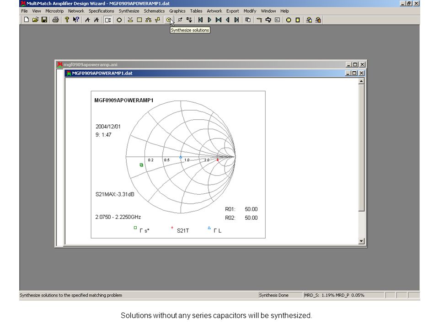
Task: Activate the context help arrow-question icon
Action: coord(76,20)
